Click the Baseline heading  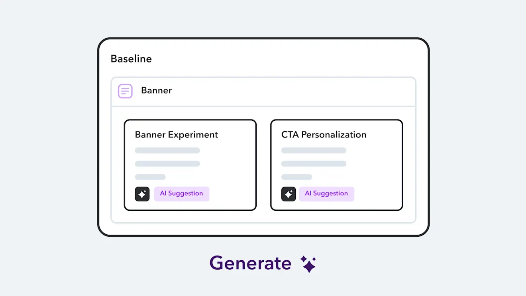pos(131,59)
